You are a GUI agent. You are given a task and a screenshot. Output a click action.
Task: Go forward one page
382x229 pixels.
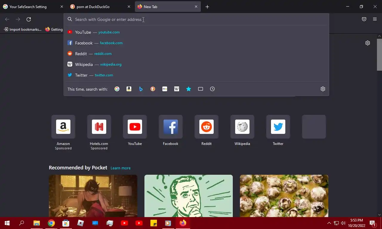[18, 19]
